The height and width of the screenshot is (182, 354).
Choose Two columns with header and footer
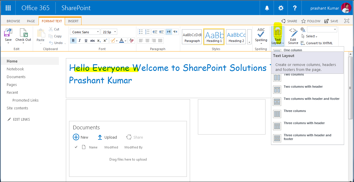[x=308, y=101]
